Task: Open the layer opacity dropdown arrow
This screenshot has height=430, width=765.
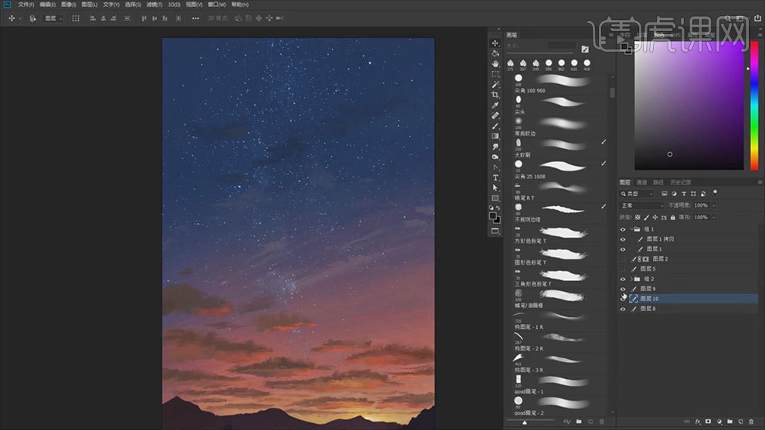Action: point(713,205)
